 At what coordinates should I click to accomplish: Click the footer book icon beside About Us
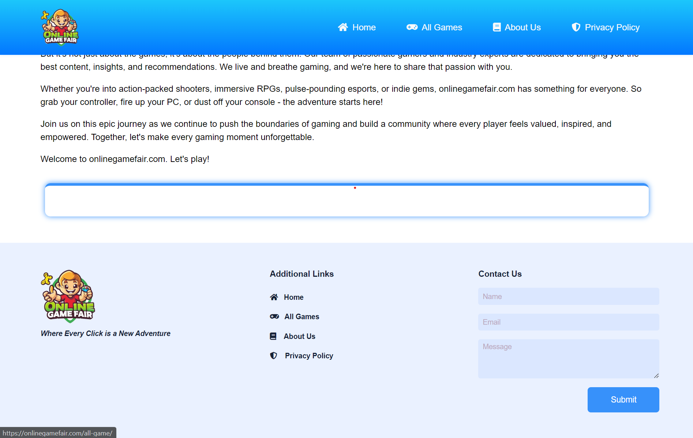273,336
